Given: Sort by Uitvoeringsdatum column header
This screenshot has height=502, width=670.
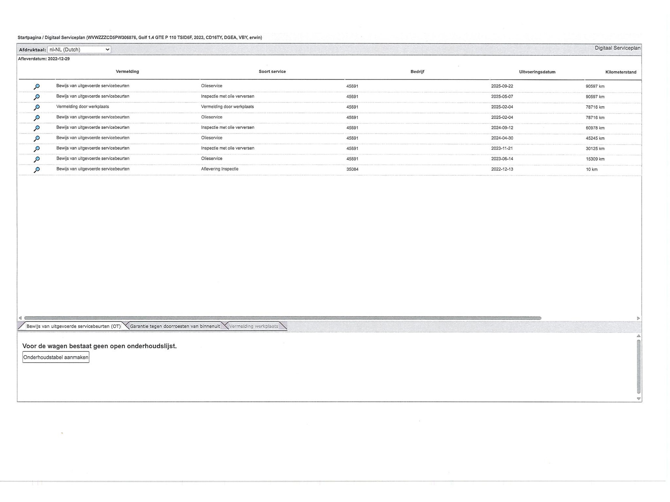Looking at the screenshot, I should (x=537, y=72).
